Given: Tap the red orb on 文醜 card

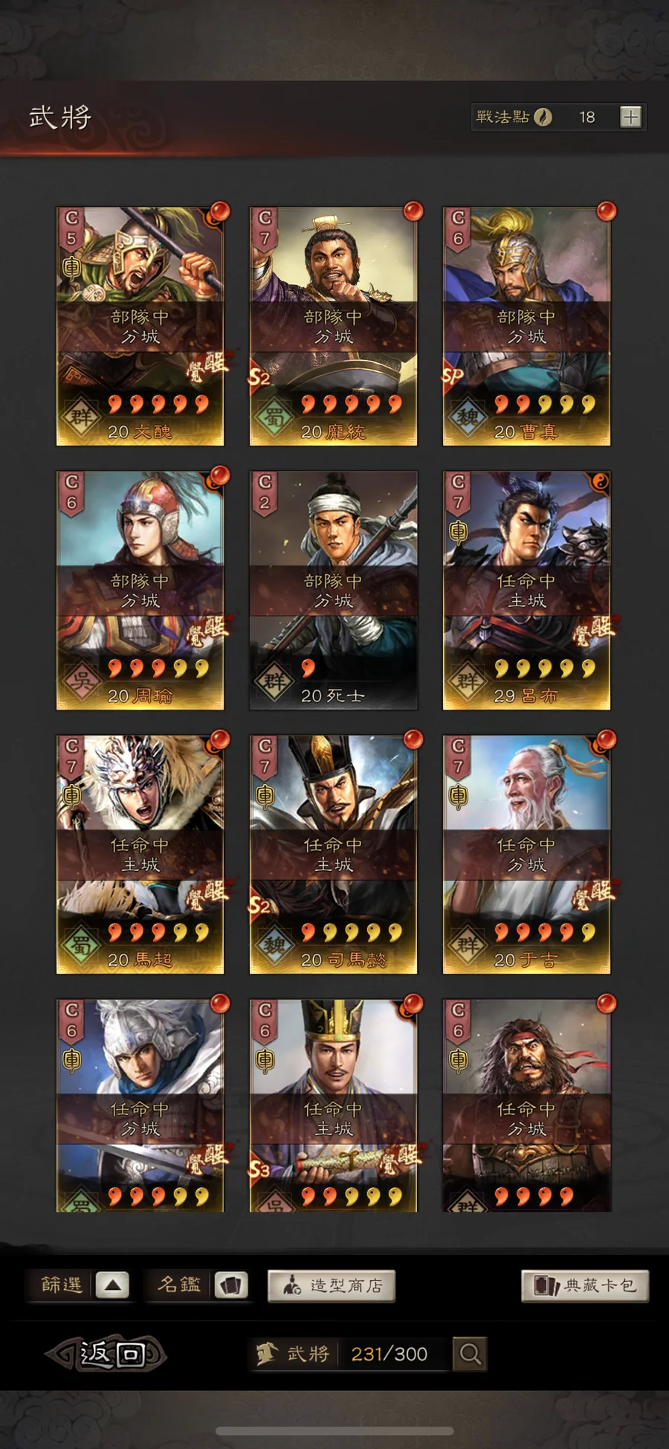Looking at the screenshot, I should (219, 212).
